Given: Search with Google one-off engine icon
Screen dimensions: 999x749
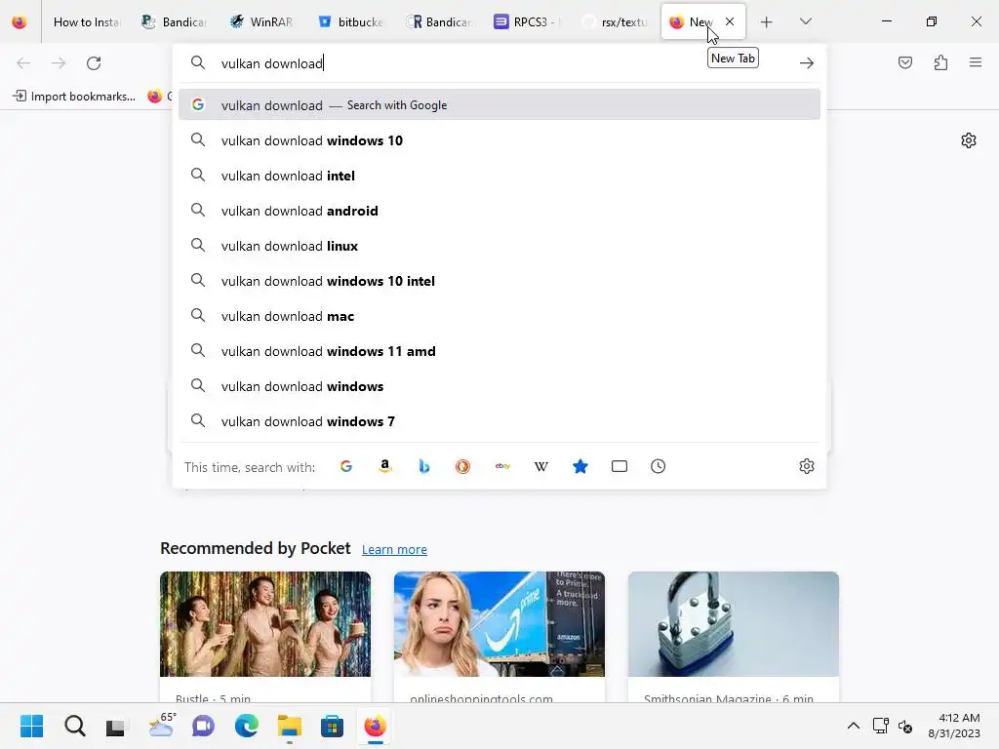Looking at the screenshot, I should 346,467.
